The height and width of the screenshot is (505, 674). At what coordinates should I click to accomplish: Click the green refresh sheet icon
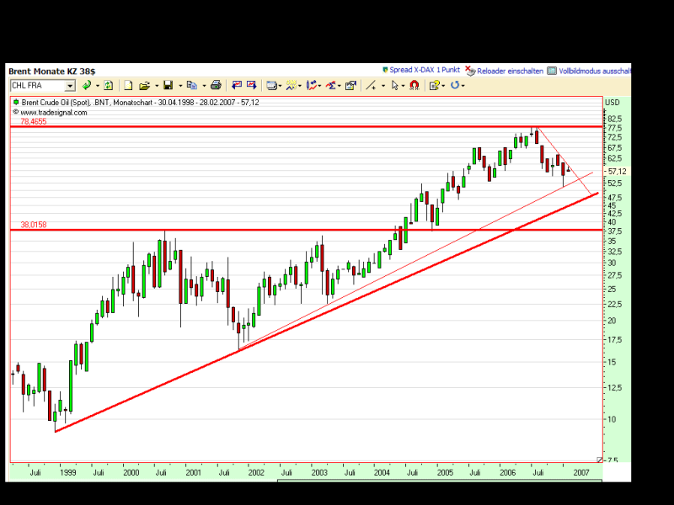coord(109,86)
